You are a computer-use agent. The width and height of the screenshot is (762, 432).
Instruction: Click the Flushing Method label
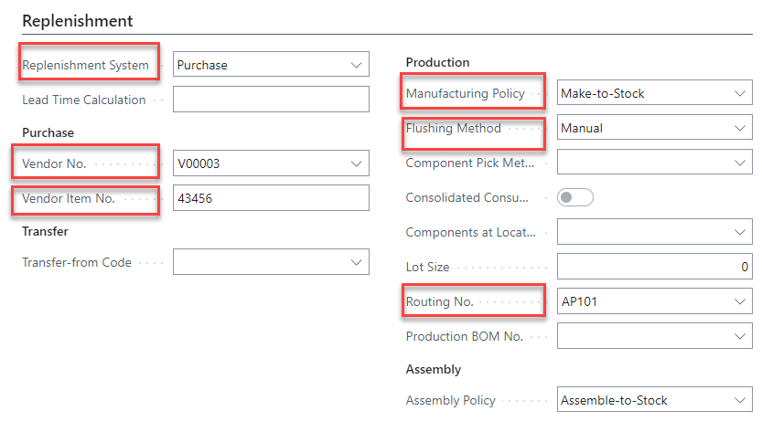454,129
